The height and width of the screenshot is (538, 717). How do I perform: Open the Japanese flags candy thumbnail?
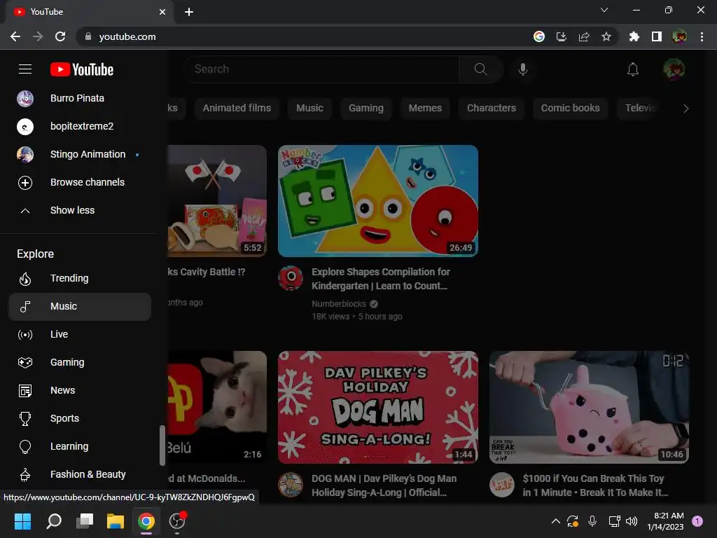pyautogui.click(x=217, y=201)
